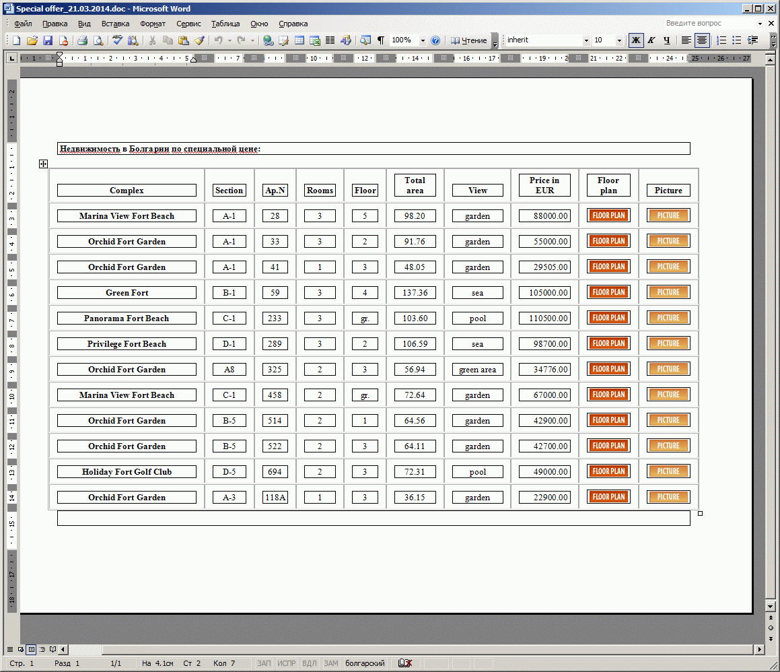The width and height of the screenshot is (780, 672).
Task: Click the table move handle
Action: click(x=43, y=164)
